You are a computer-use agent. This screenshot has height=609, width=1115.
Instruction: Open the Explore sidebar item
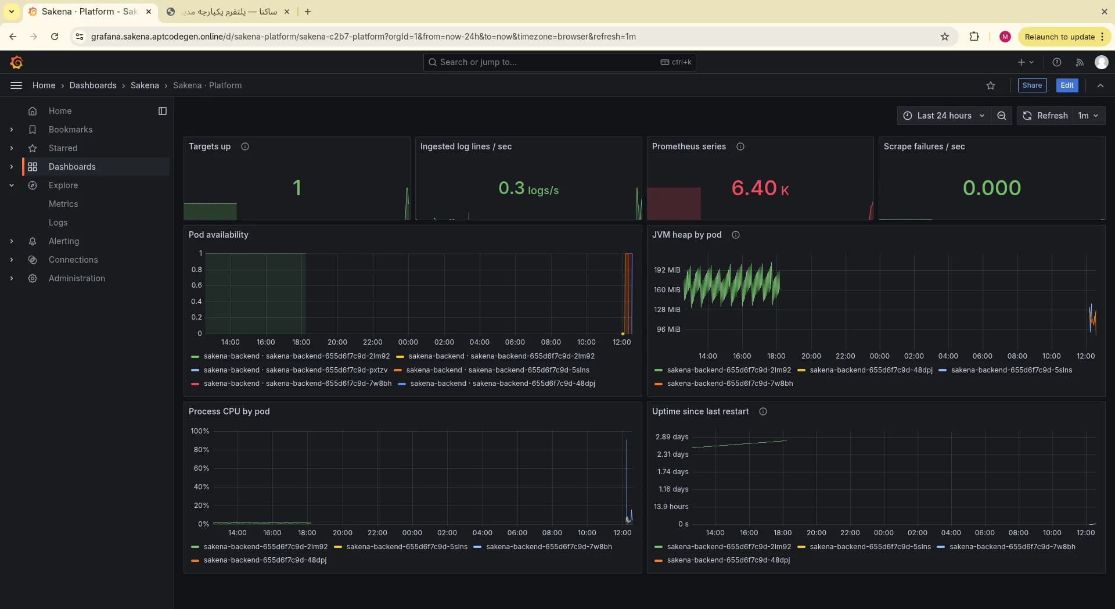[63, 185]
